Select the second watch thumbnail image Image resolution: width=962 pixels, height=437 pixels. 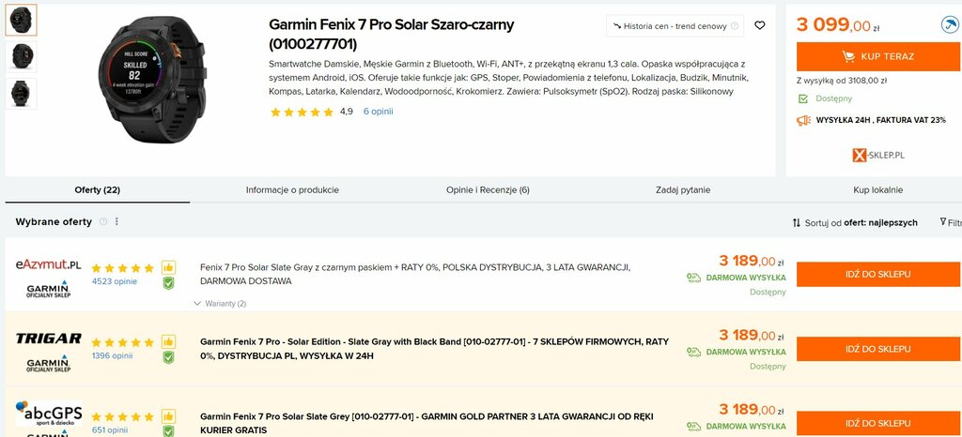click(x=22, y=56)
